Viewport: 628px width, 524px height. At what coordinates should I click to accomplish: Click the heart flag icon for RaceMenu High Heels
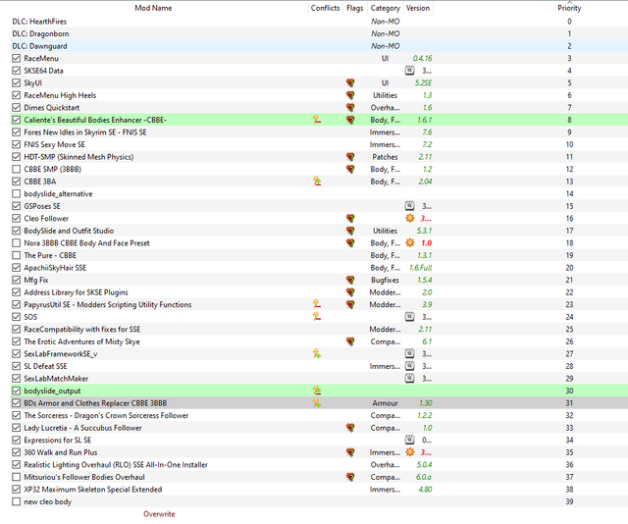click(350, 95)
